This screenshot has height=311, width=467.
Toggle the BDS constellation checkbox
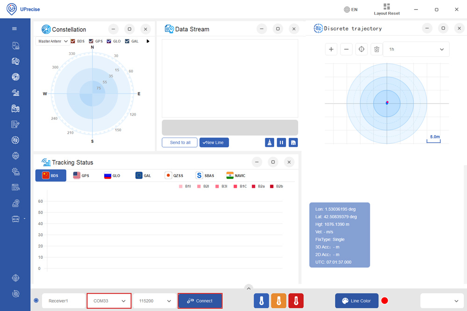click(73, 41)
